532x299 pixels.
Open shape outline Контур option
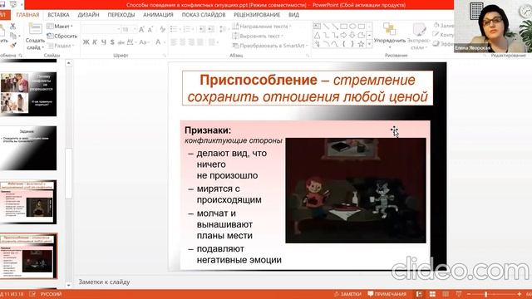(x=443, y=35)
